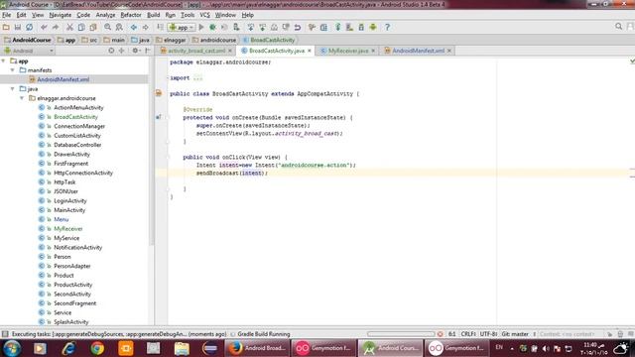Click the Project Structure icon
635x357 pixels.
click(x=323, y=27)
